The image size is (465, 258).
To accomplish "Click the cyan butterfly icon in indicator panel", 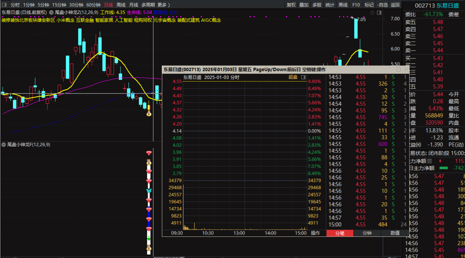I will [149, 190].
